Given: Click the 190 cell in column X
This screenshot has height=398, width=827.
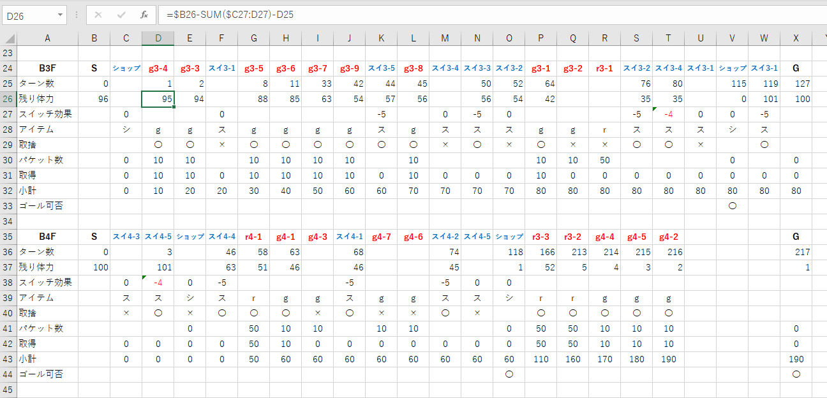Looking at the screenshot, I should pos(796,359).
